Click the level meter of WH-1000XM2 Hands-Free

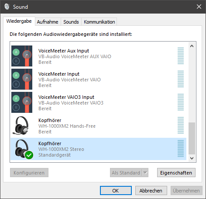click(x=181, y=126)
